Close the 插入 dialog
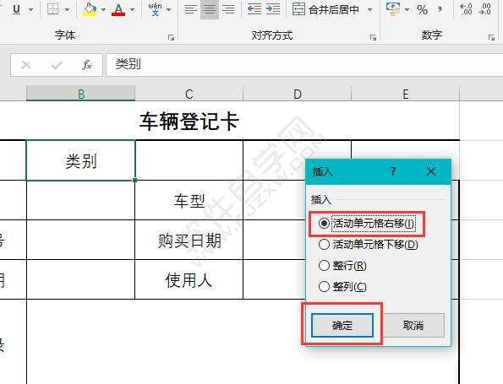Screen dimensions: 503x384 click(431, 171)
